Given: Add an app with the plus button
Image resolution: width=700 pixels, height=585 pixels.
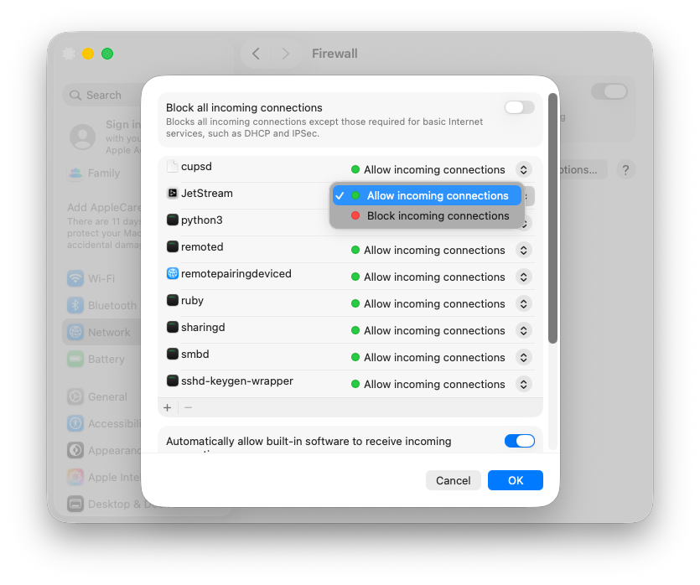Looking at the screenshot, I should coord(168,407).
